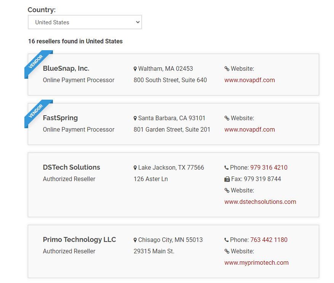Screen dimensions: 334x283
Task: Click the fax icon next to 979 319 8744
Action: point(227,179)
